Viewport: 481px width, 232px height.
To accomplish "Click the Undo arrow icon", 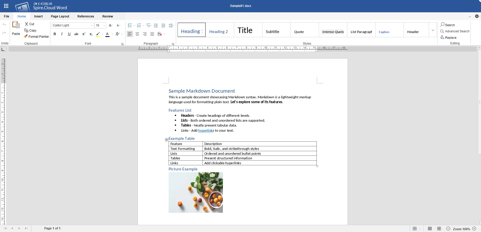I will [4, 25].
